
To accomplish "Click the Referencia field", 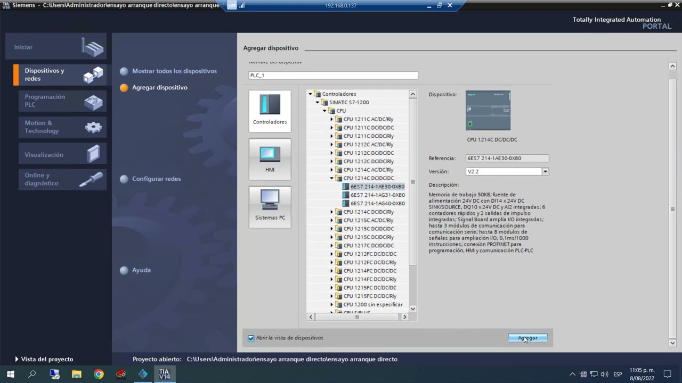I will 507,158.
